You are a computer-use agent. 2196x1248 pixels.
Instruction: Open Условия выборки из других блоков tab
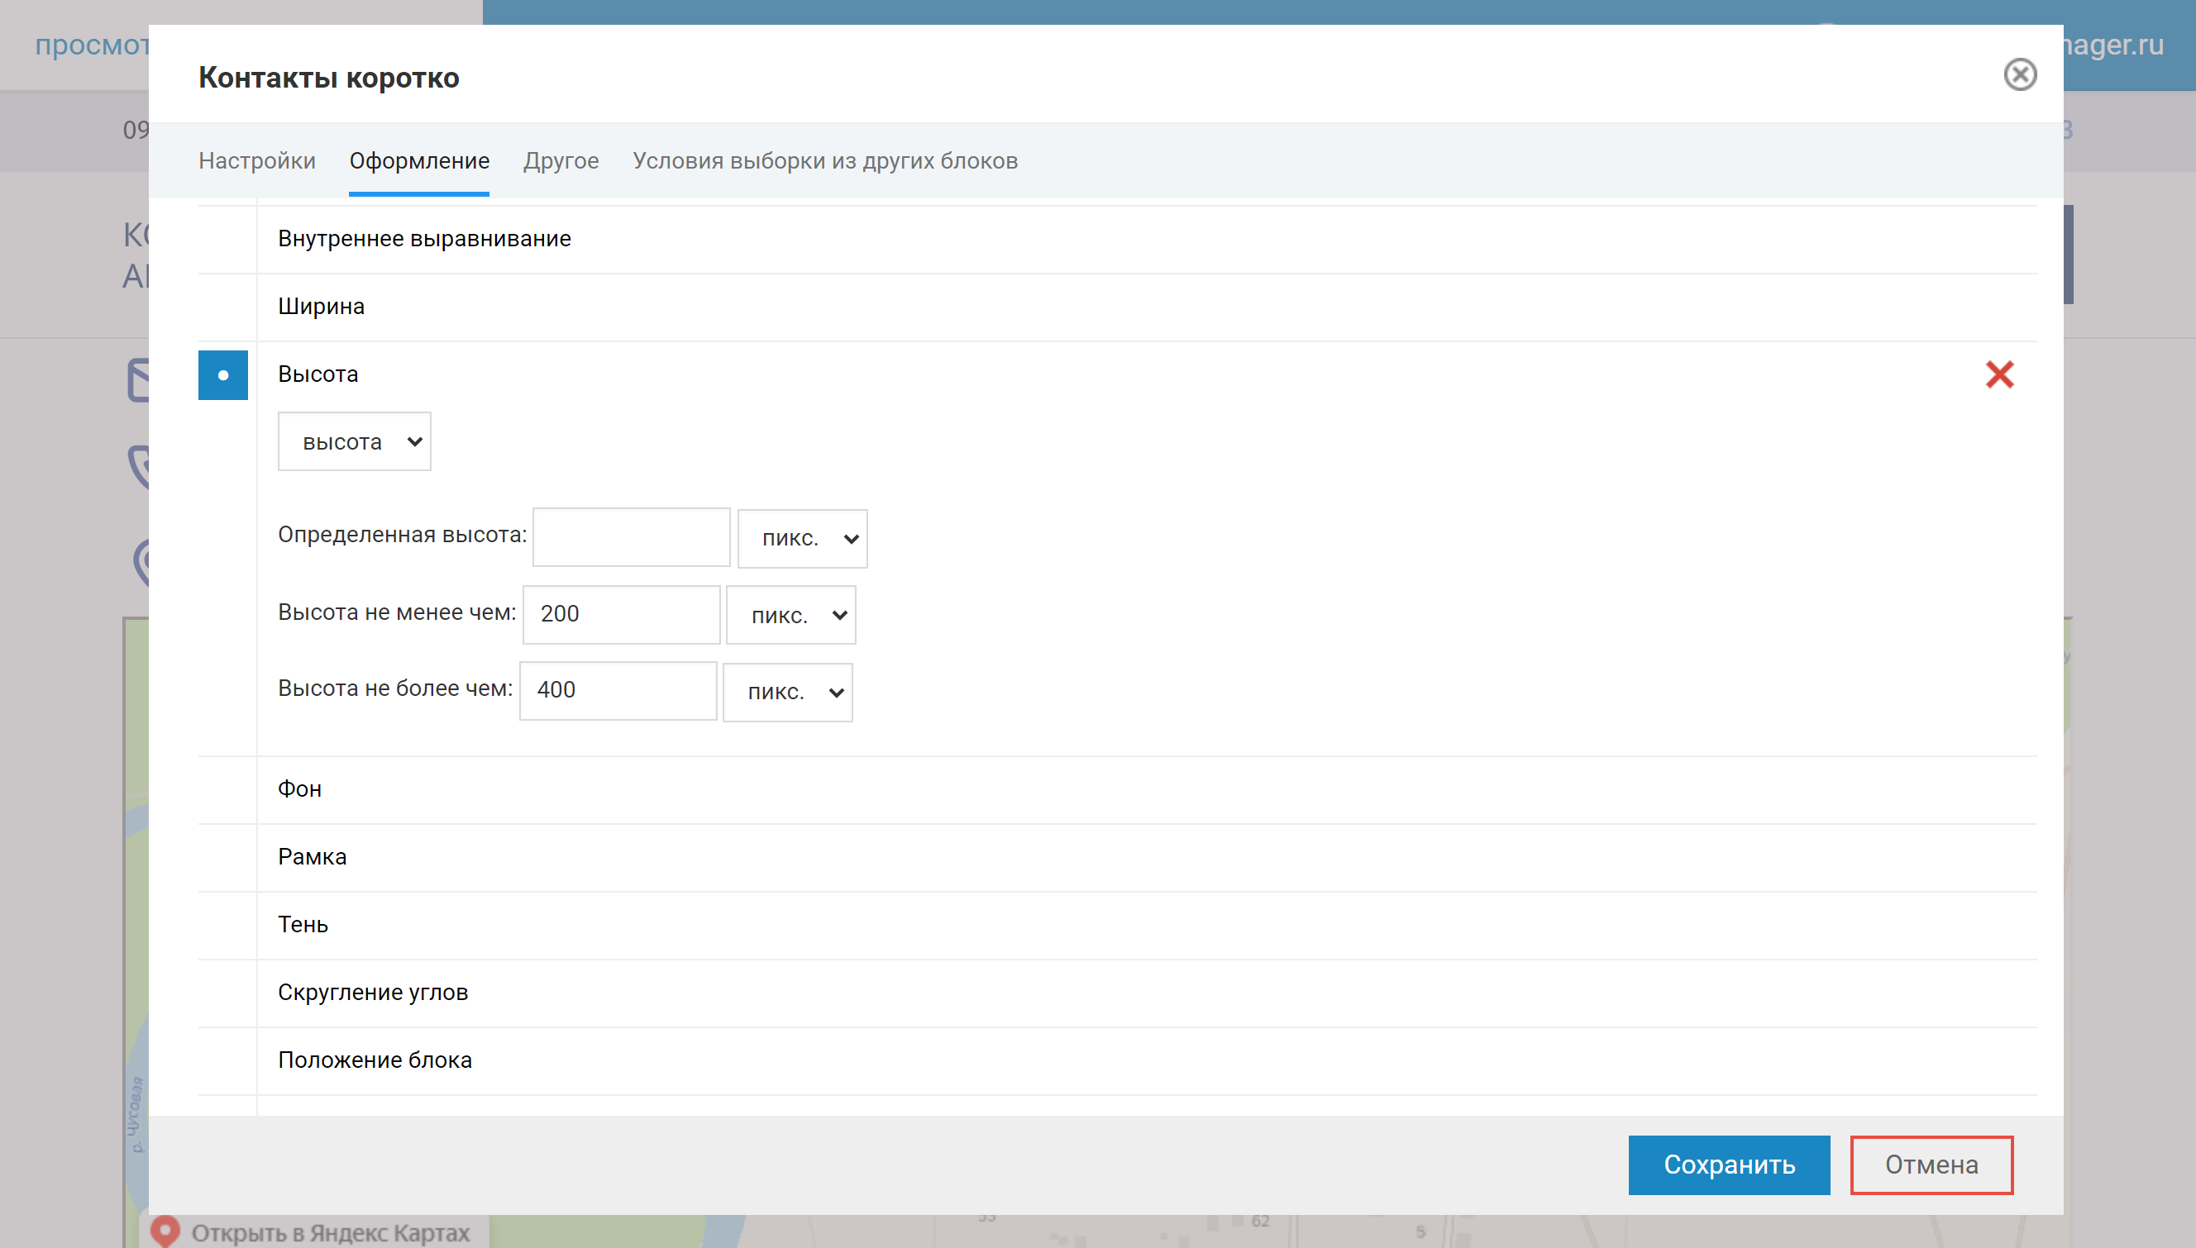pyautogui.click(x=825, y=160)
